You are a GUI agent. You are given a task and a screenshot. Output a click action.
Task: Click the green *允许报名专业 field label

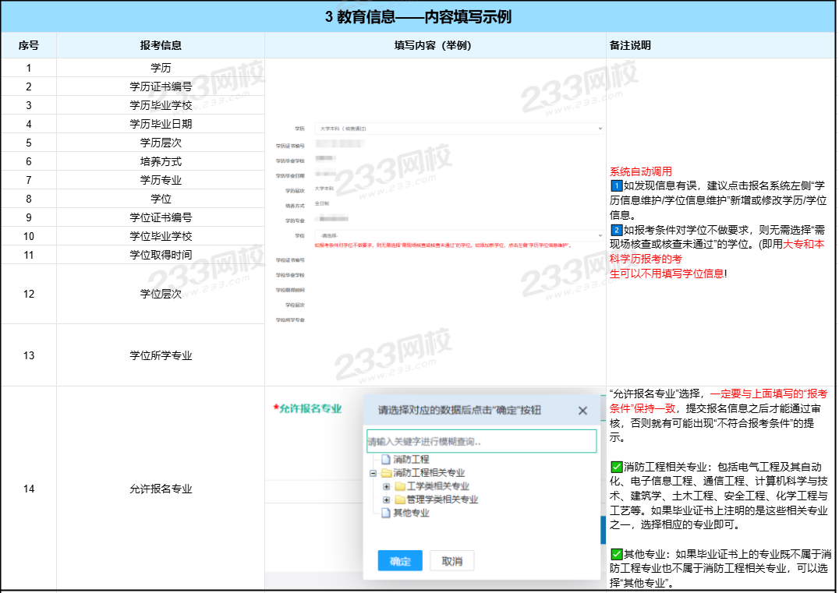coord(308,408)
